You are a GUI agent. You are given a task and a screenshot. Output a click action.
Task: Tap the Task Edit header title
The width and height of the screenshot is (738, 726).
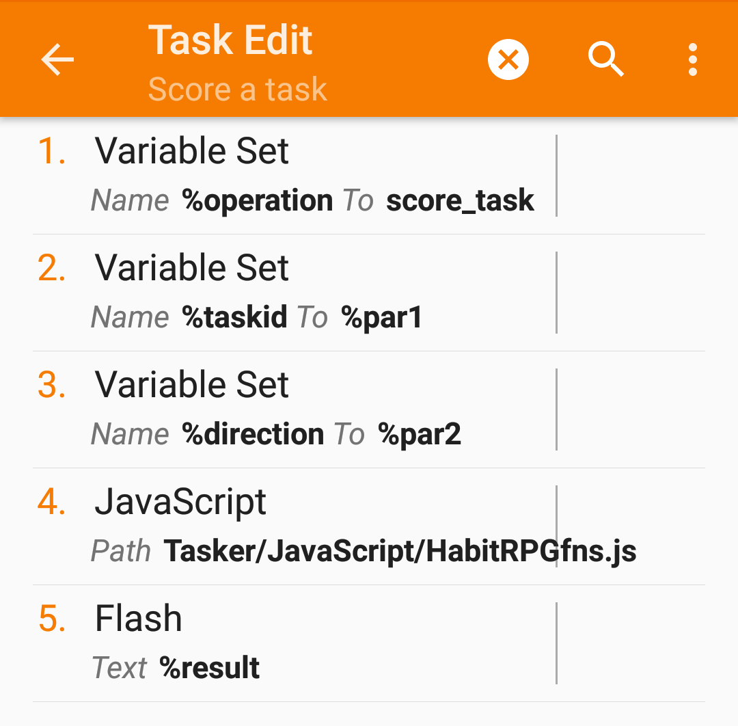click(x=230, y=40)
